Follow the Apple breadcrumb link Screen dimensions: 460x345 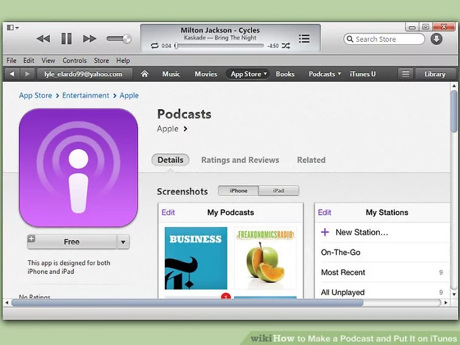pyautogui.click(x=129, y=95)
